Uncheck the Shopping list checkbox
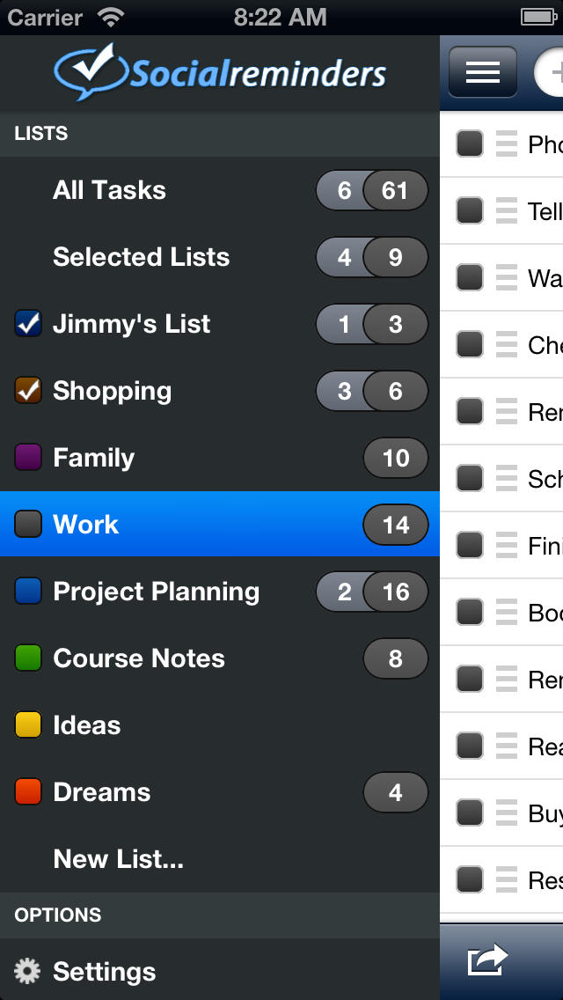Image resolution: width=563 pixels, height=1000 pixels. pyautogui.click(x=28, y=391)
